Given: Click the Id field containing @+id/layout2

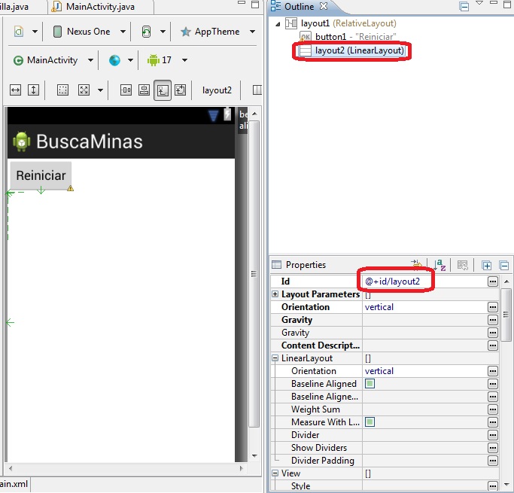Looking at the screenshot, I should coord(425,281).
